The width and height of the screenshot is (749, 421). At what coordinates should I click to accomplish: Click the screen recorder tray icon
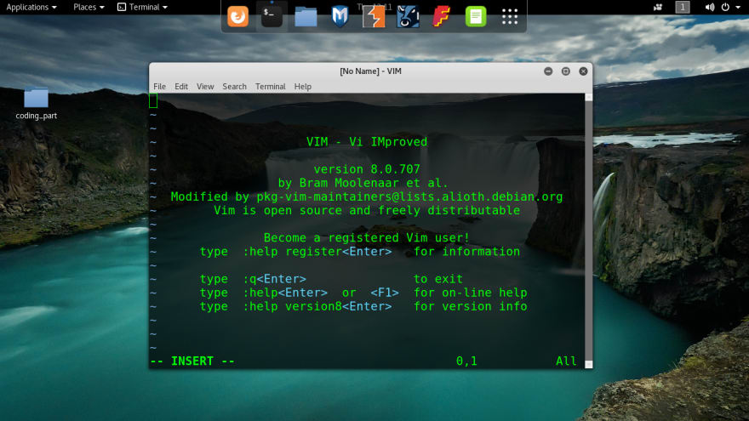tap(658, 7)
